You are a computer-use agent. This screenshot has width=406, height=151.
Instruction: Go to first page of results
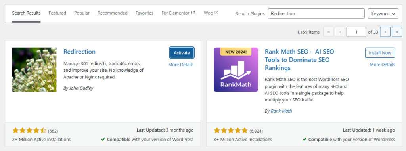tap(328, 32)
